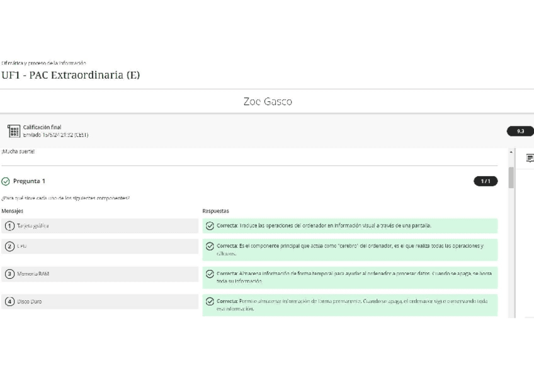Click the Disco Duro answer's correct icon
Image resolution: width=534 pixels, height=377 pixels.
[x=210, y=301]
